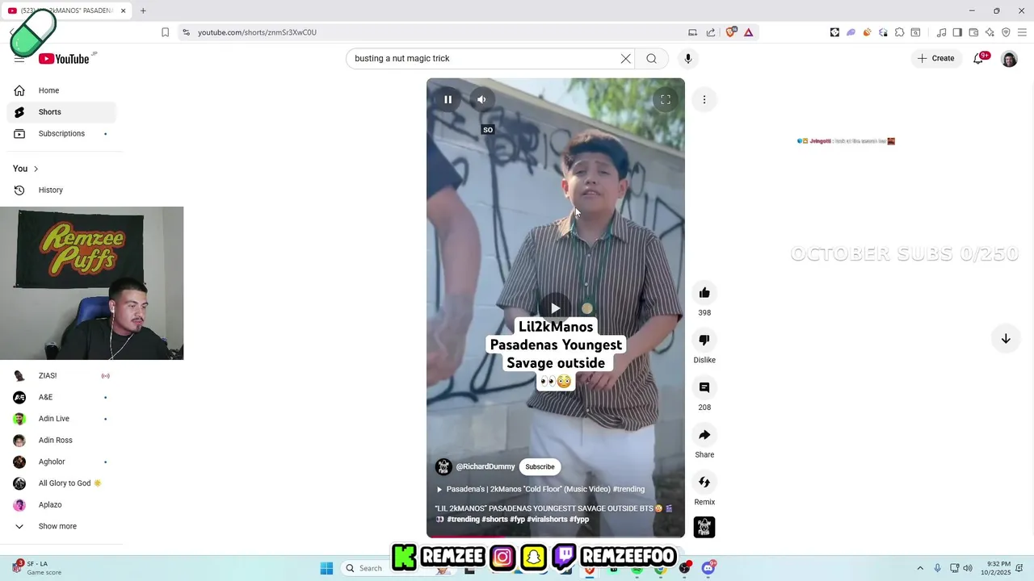Expand subscriptions with Show more
This screenshot has height=581, width=1034.
61,526
